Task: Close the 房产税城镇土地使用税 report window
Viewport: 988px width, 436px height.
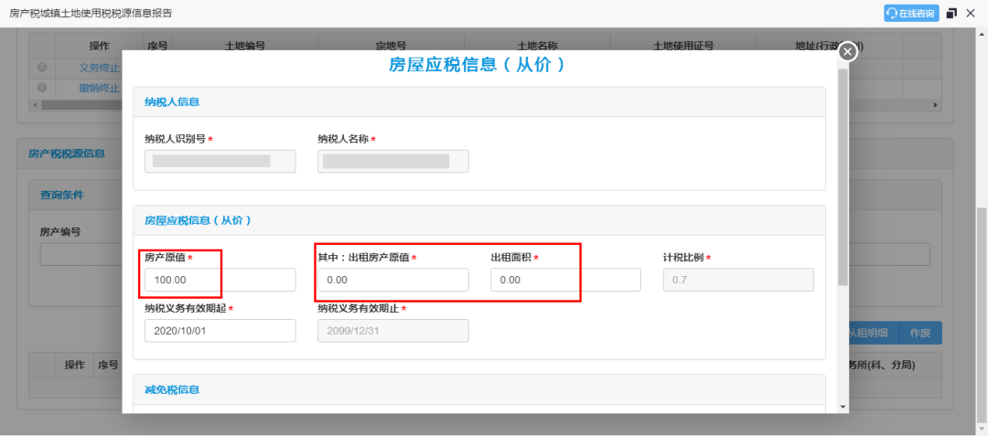Action: (x=971, y=13)
